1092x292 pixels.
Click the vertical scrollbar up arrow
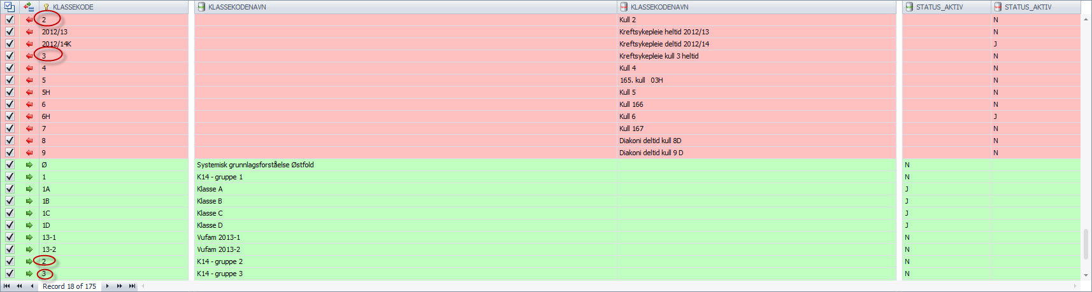click(x=1086, y=19)
